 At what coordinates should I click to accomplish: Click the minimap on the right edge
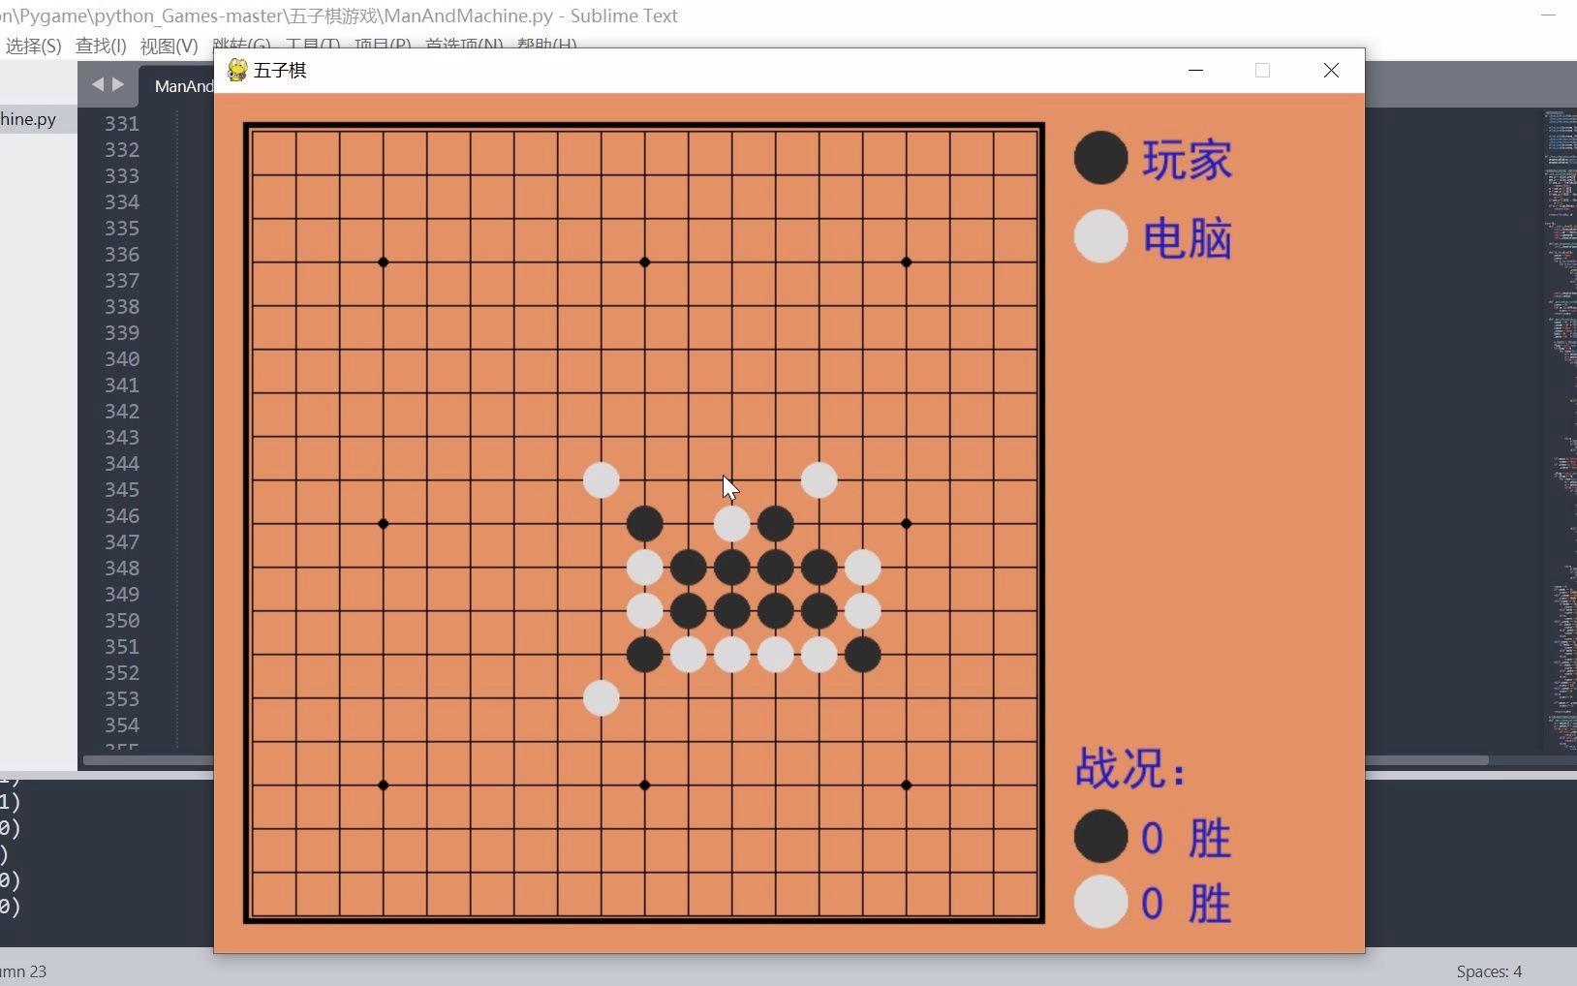(1560, 426)
